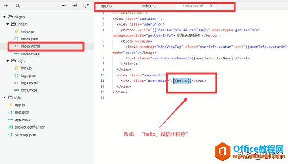
Task: Close the index.wxml tab
Action: [211, 6]
